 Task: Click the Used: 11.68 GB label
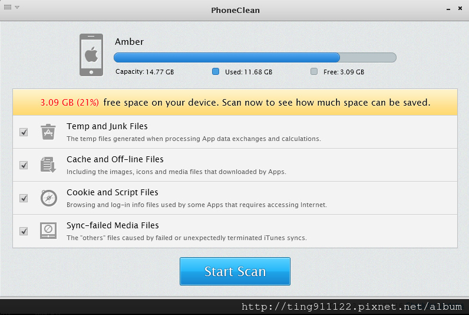click(x=249, y=72)
